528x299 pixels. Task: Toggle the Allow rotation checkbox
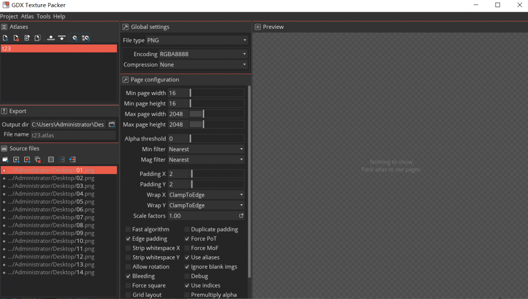coord(128,267)
